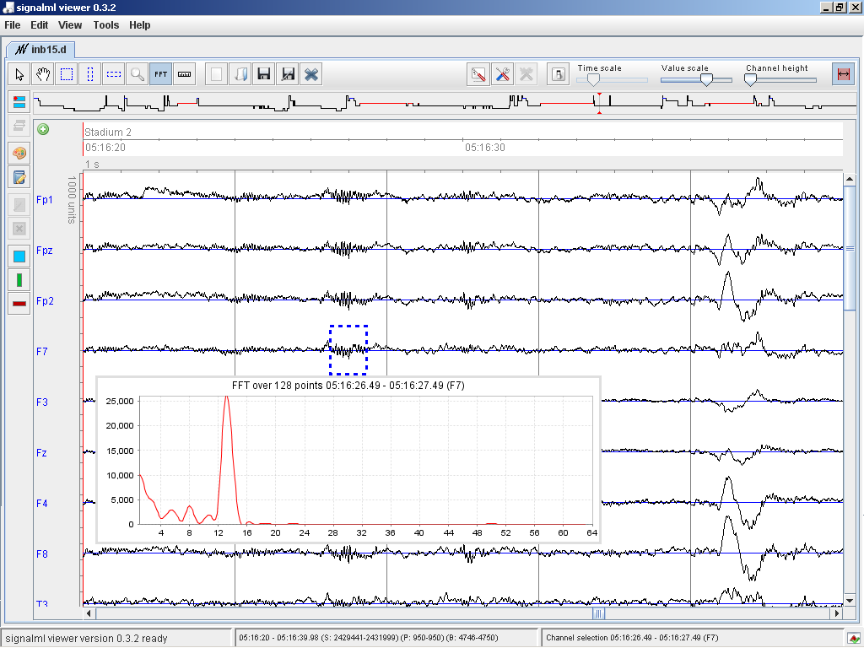Open the View menu

[70, 25]
